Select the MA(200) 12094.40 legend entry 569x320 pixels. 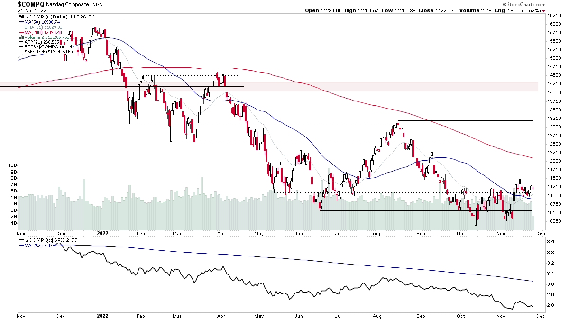[x=43, y=32]
